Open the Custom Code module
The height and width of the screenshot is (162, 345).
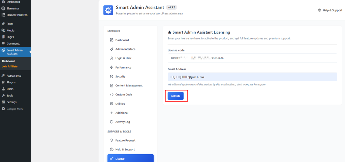(x=130, y=94)
